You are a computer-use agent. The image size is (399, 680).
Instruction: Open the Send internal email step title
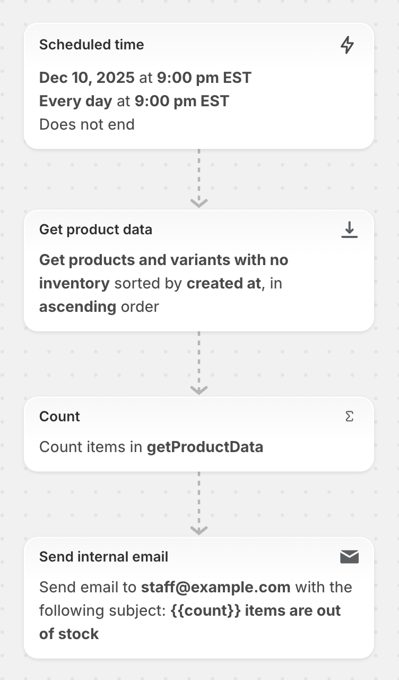tap(103, 557)
